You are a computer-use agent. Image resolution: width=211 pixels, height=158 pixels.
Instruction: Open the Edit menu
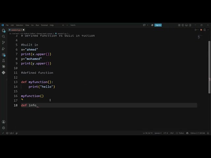point(12,25)
